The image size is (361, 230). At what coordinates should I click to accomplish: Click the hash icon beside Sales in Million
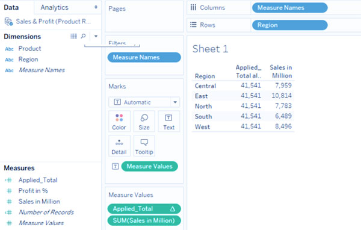pos(9,202)
